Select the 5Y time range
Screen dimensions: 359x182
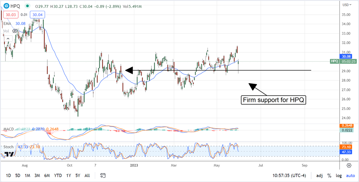pos(78,176)
